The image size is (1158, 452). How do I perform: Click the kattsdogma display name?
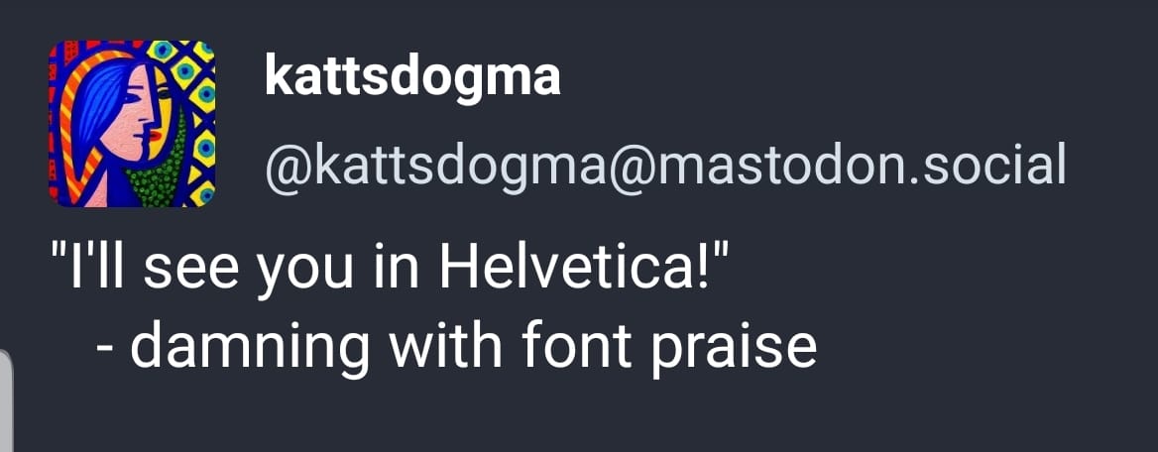(412, 78)
